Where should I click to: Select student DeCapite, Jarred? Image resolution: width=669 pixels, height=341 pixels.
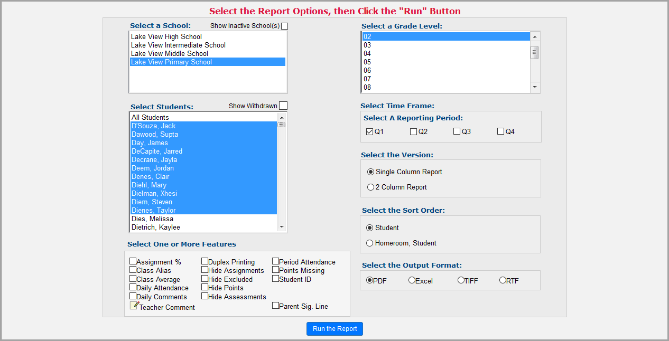pos(203,151)
